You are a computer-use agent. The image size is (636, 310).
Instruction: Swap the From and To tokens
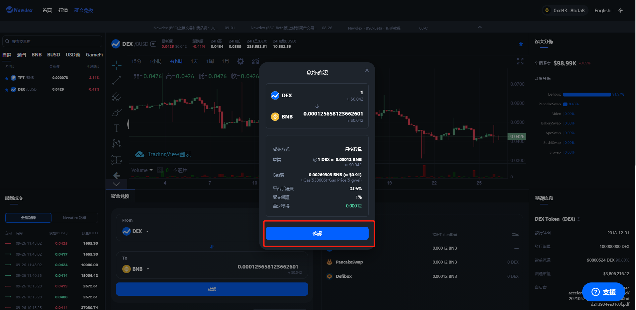point(212,247)
